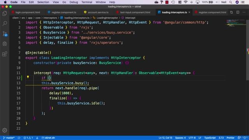Change end of line sequence LF
This screenshot has height=140, width=249.
[x=200, y=138]
